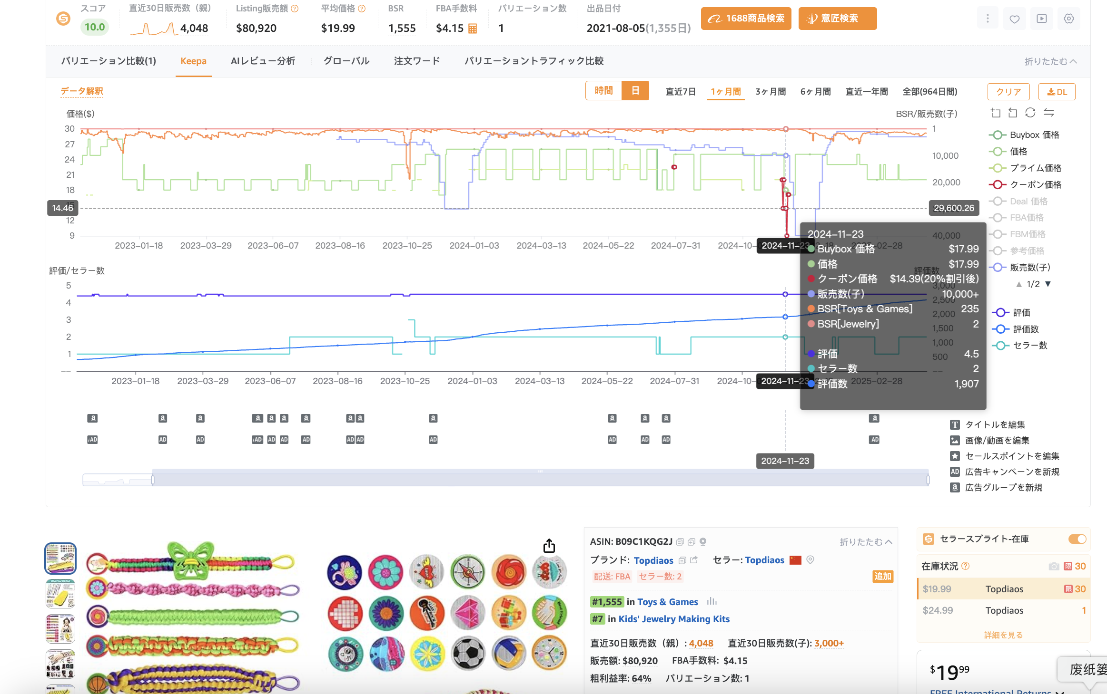Click the zoom reset chart tool icon

click(x=1013, y=113)
